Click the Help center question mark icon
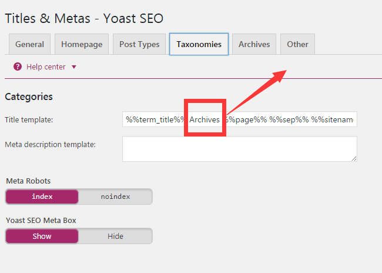Screen dimensions: 382x273 [x=18, y=66]
